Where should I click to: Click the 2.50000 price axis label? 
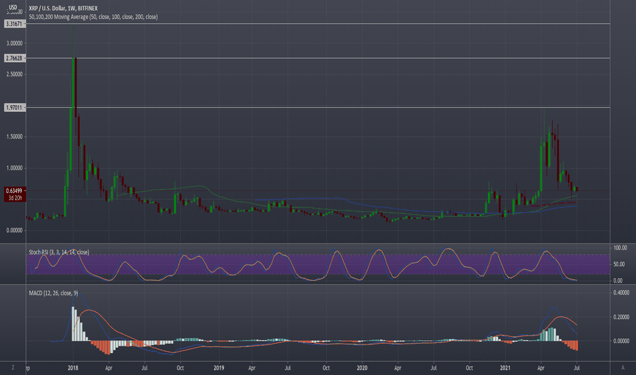click(14, 74)
